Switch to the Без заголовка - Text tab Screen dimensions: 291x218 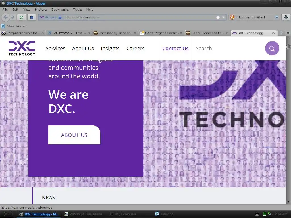69,33
